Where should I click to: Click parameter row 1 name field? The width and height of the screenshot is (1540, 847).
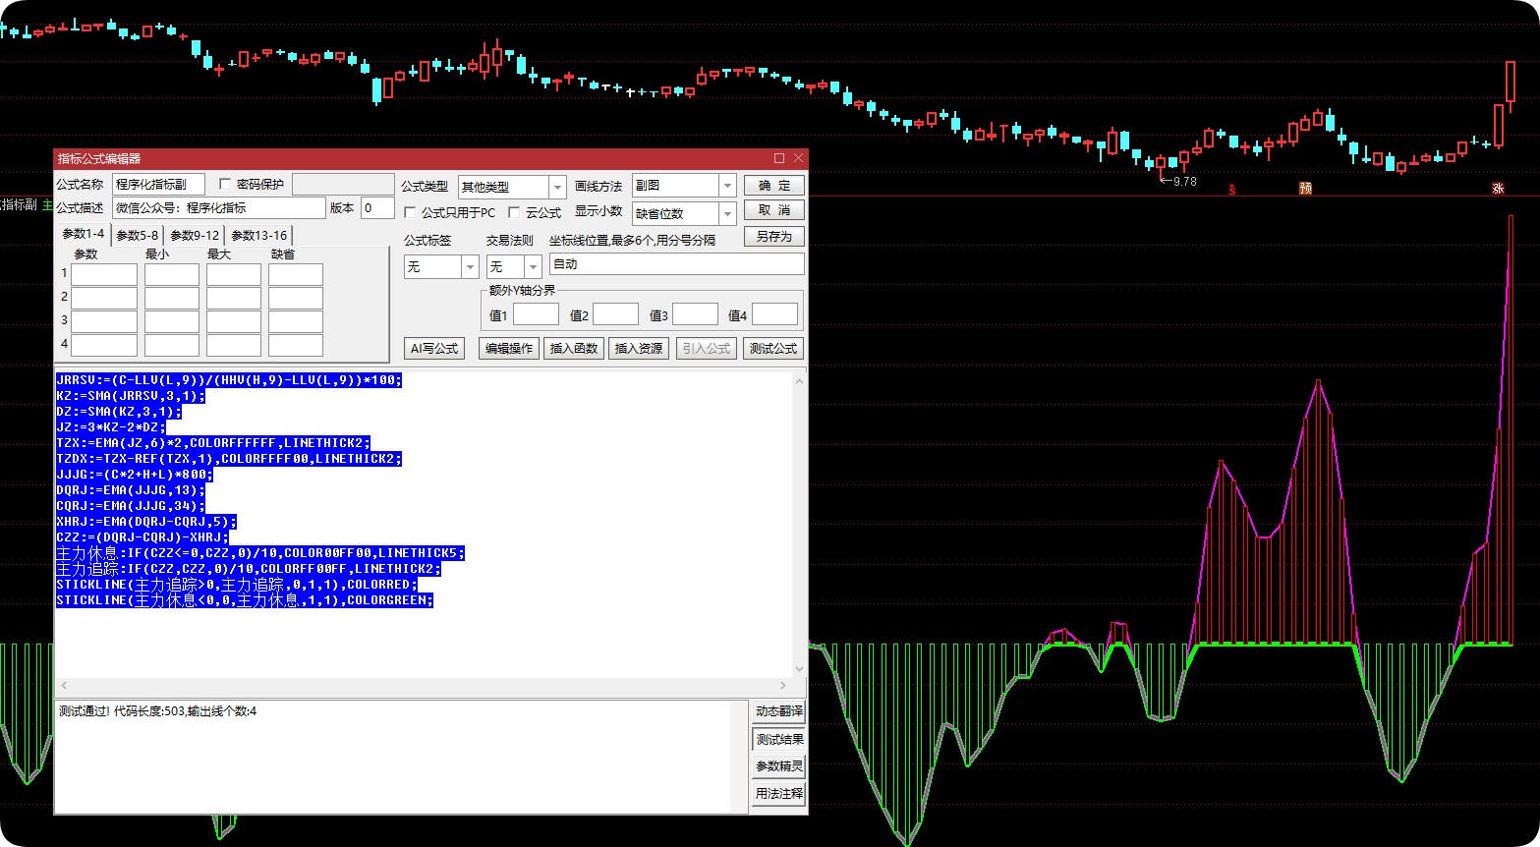(104, 274)
